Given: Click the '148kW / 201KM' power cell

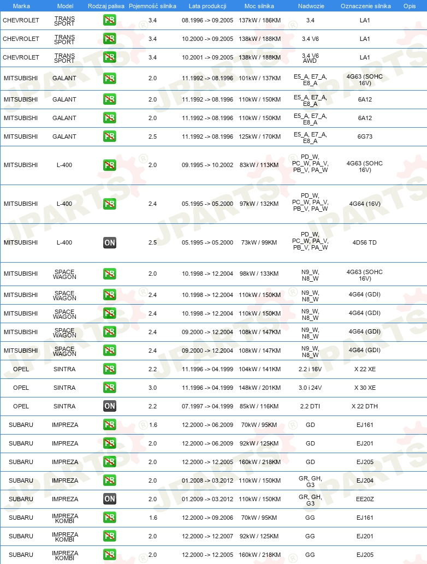Looking at the screenshot, I should [260, 388].
